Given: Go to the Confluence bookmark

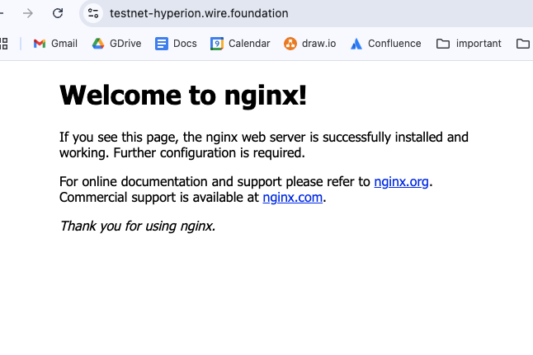Looking at the screenshot, I should click(385, 44).
